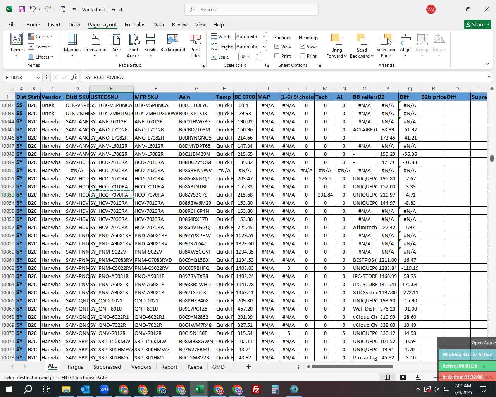The height and width of the screenshot is (397, 496).
Task: Choose a sheet Background image
Action: click(173, 43)
